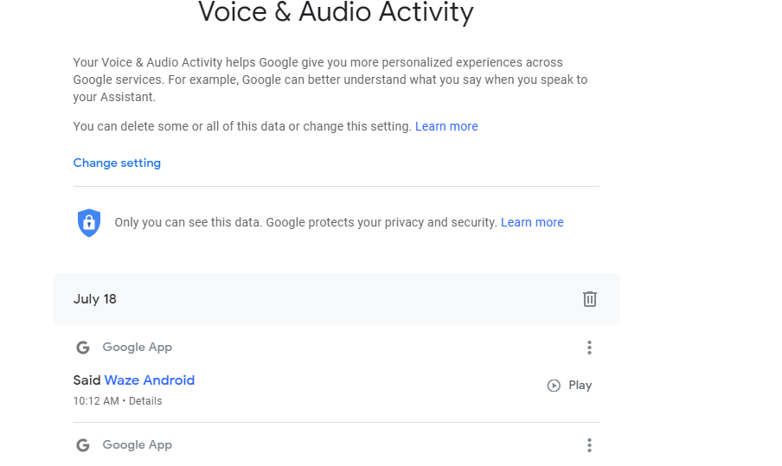Click the Play label for the Waze recording
The height and width of the screenshot is (466, 782).
pyautogui.click(x=580, y=386)
